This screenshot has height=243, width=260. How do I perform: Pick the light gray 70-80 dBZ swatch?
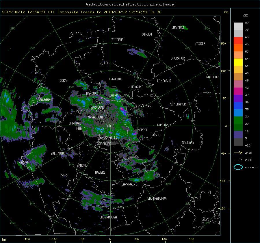(x=238, y=26)
